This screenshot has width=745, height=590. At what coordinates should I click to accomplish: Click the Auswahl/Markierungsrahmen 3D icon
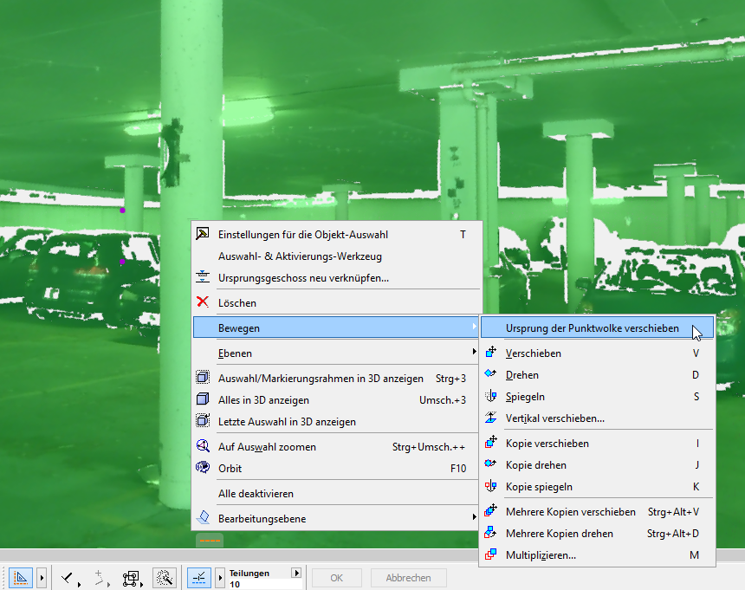(x=203, y=378)
